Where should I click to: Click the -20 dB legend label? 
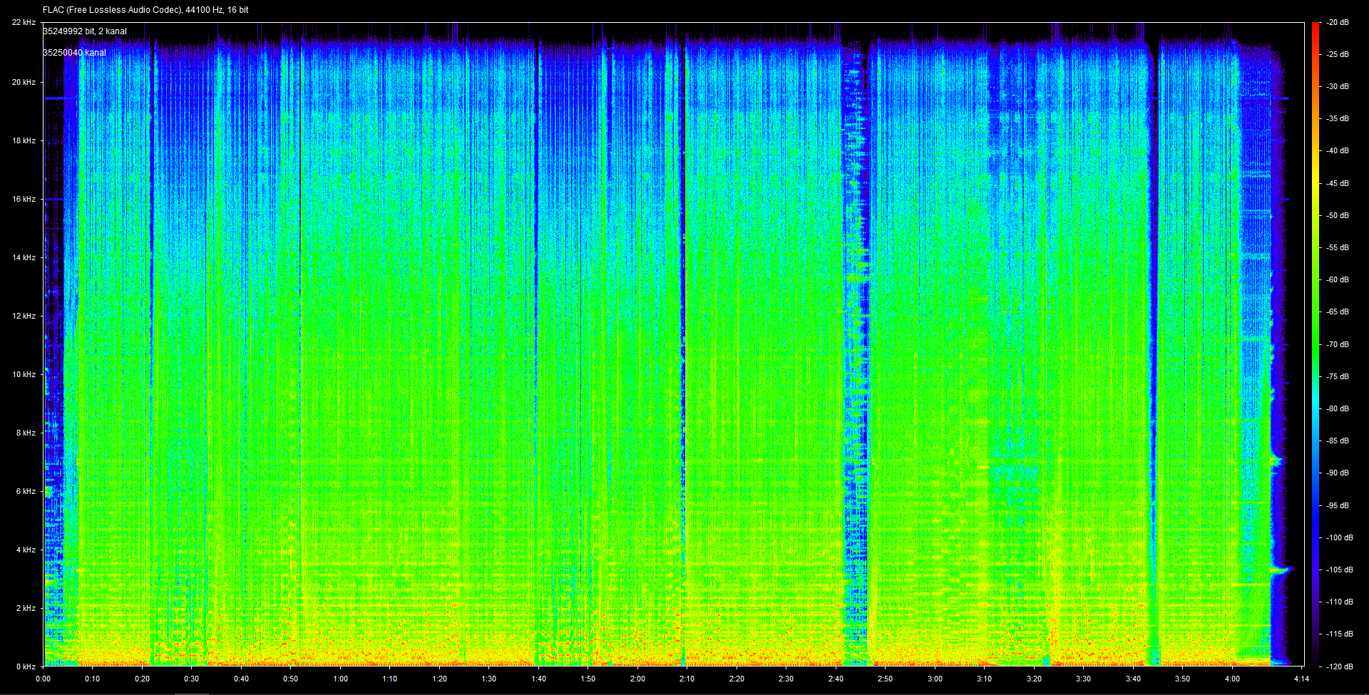[1337, 23]
